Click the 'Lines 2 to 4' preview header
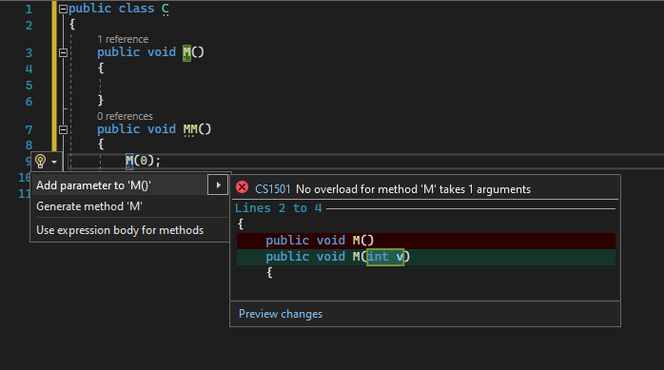This screenshot has width=664, height=370. click(x=278, y=208)
